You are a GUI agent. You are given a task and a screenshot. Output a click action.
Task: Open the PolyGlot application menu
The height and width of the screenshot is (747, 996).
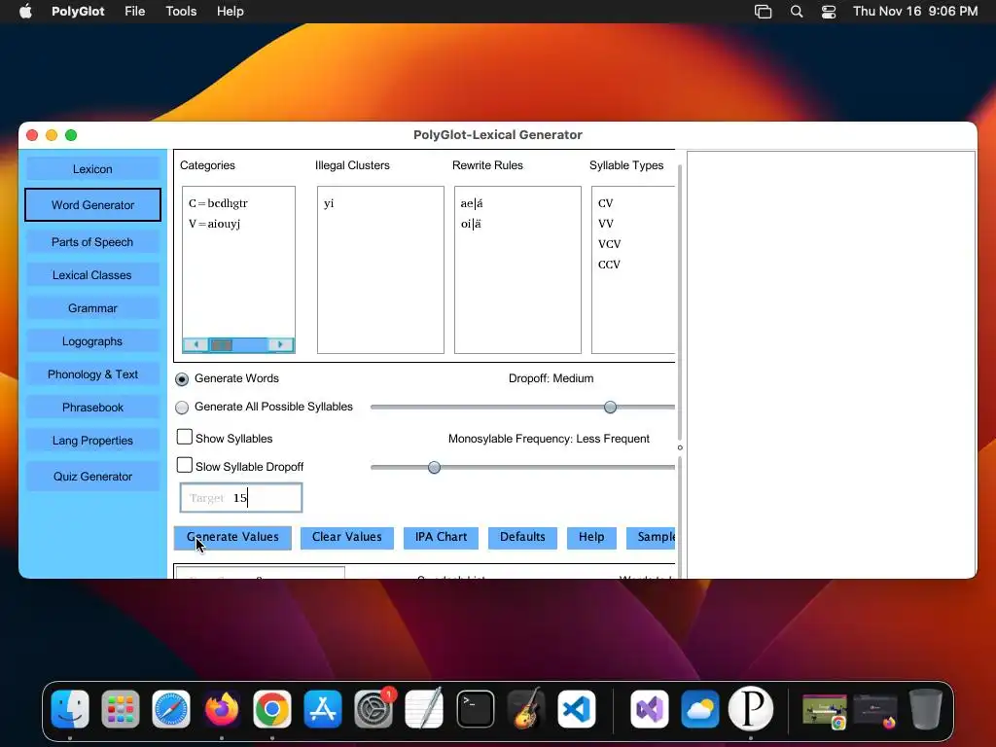click(x=78, y=12)
